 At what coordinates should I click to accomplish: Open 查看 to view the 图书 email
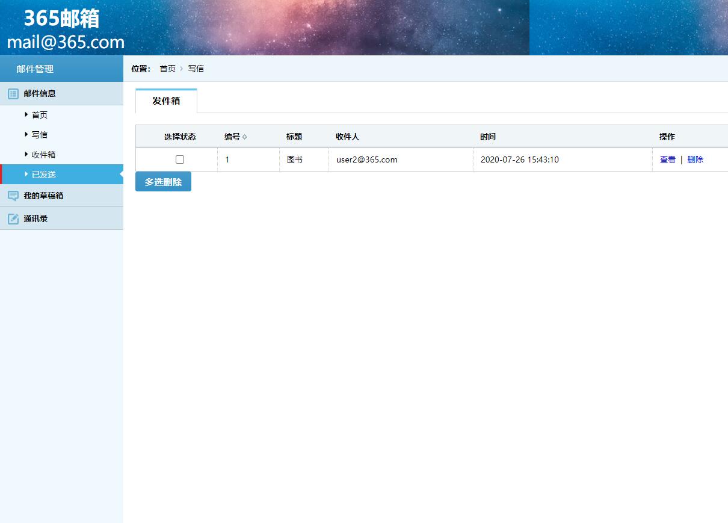[x=668, y=159]
